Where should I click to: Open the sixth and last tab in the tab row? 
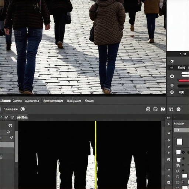[x=89, y=101]
